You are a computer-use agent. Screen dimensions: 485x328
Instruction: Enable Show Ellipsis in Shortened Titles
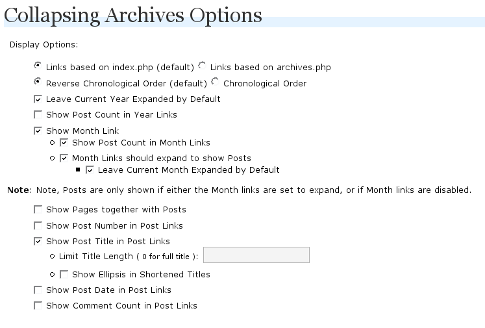(x=64, y=275)
